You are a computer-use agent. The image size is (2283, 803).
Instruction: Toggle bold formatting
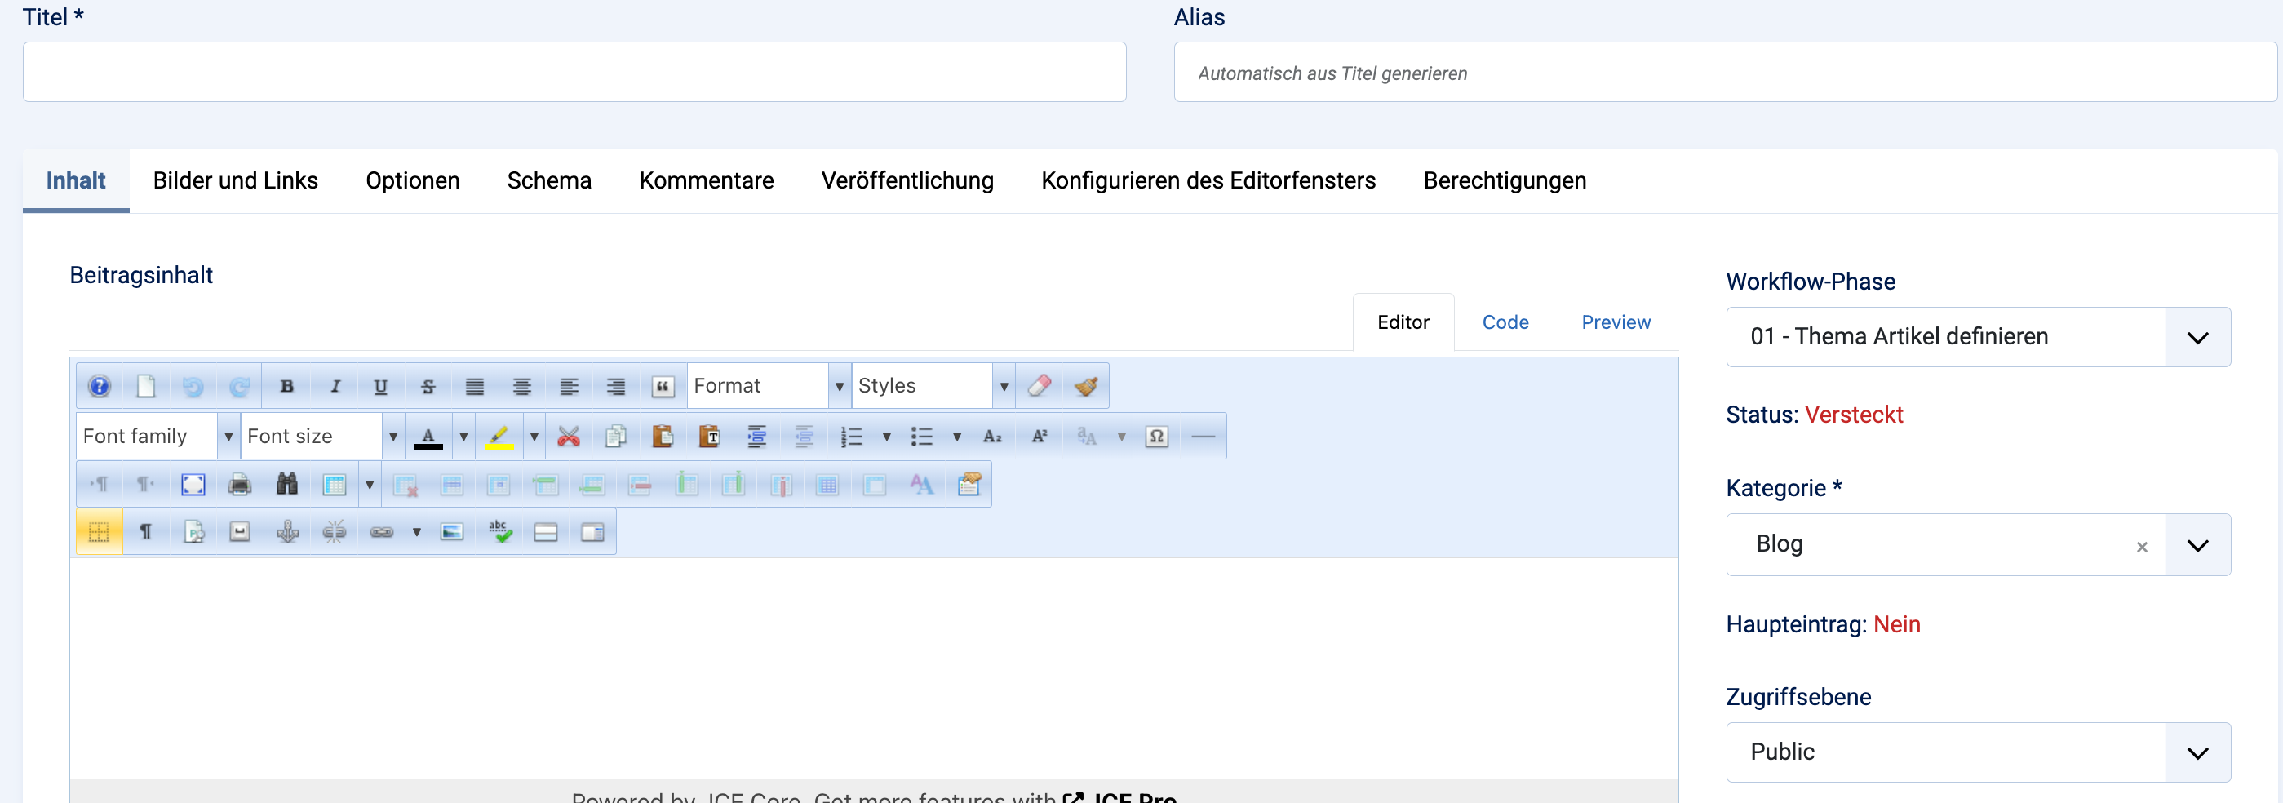[x=286, y=385]
